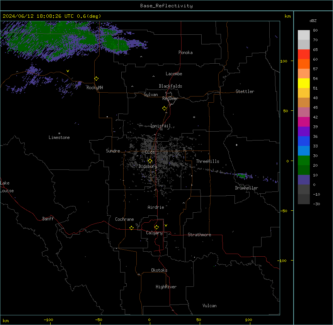
Task: Click the HighRiver label
Action: point(166,287)
